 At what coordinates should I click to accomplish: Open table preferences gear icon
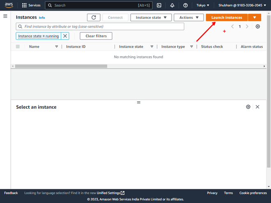pos(258,26)
